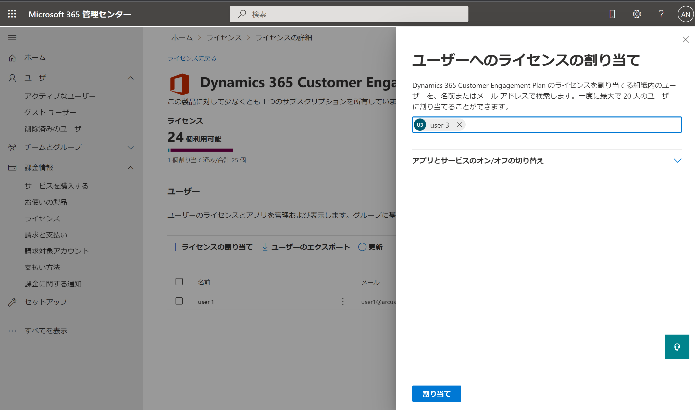Open the app launcher waffle icon
The image size is (695, 410).
point(12,14)
